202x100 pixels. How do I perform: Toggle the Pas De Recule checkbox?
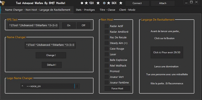(x=107, y=37)
